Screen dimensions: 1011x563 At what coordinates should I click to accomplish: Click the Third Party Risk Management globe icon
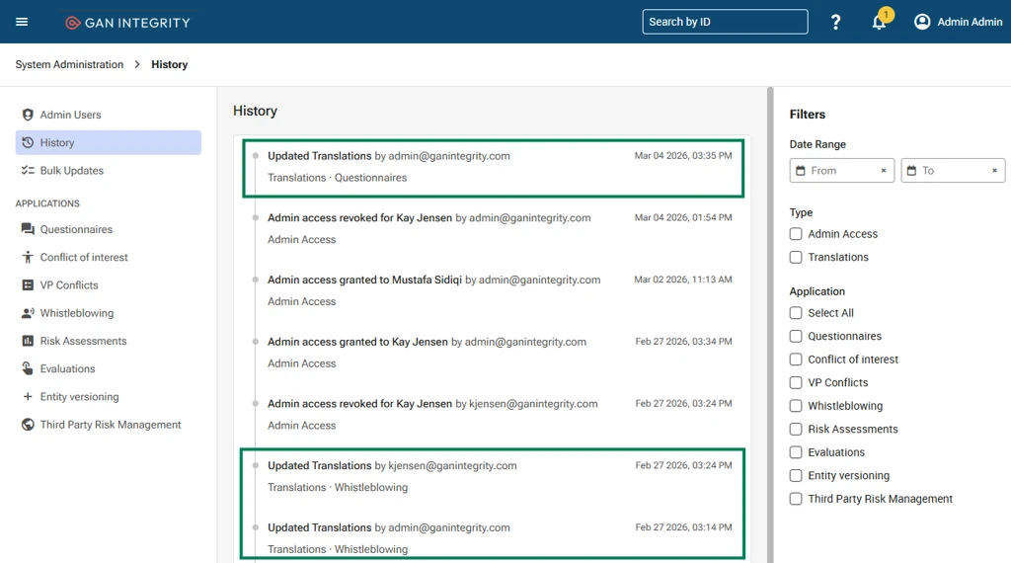pos(28,425)
